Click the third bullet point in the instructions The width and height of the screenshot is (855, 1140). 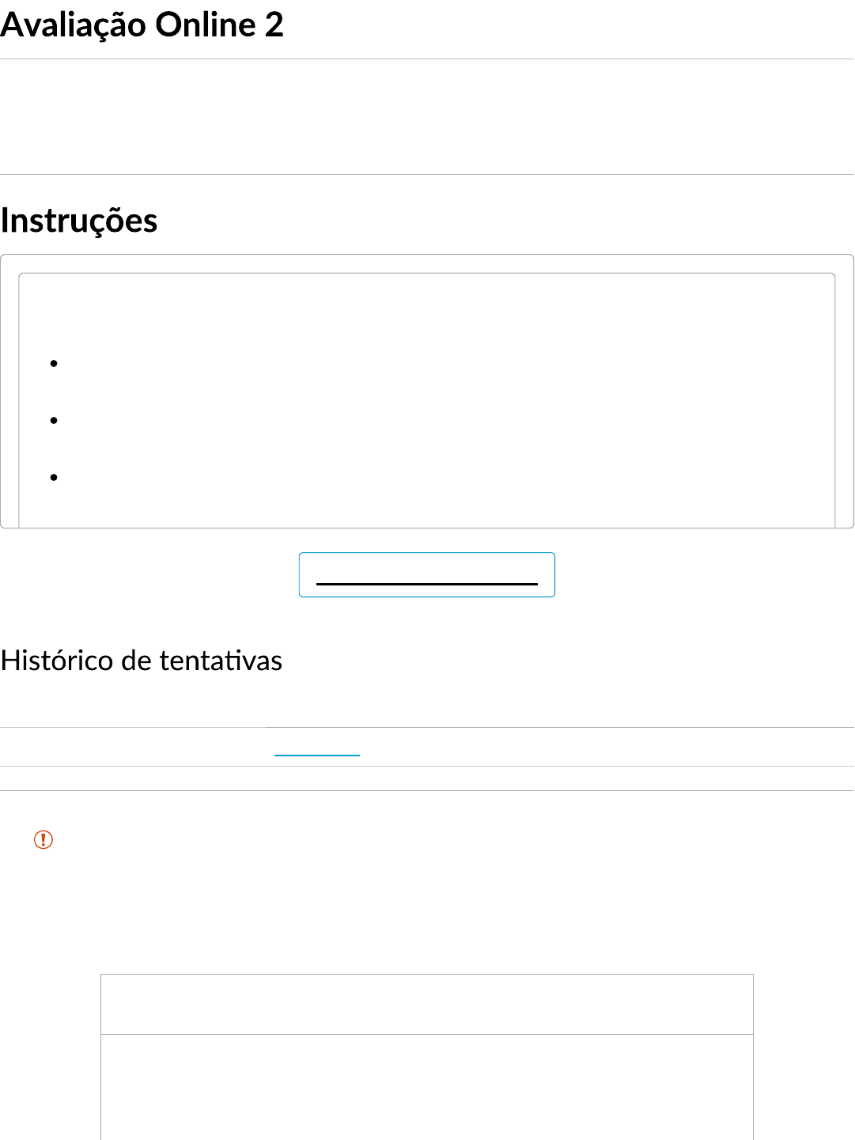[54, 478]
